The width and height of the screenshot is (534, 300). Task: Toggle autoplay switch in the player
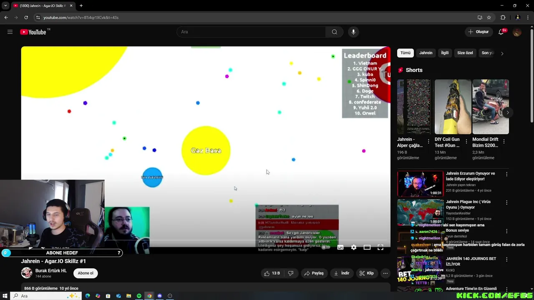(x=325, y=247)
